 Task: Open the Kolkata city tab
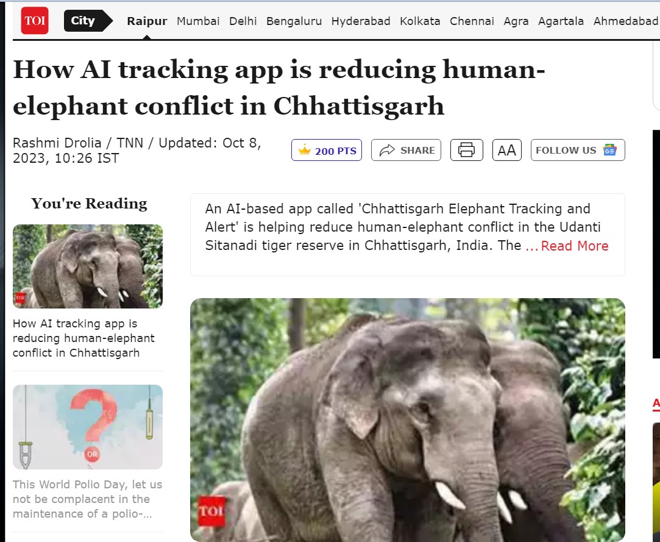click(x=420, y=21)
